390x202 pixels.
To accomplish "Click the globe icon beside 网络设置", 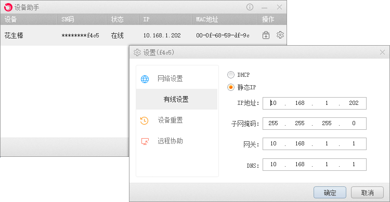I will [145, 79].
